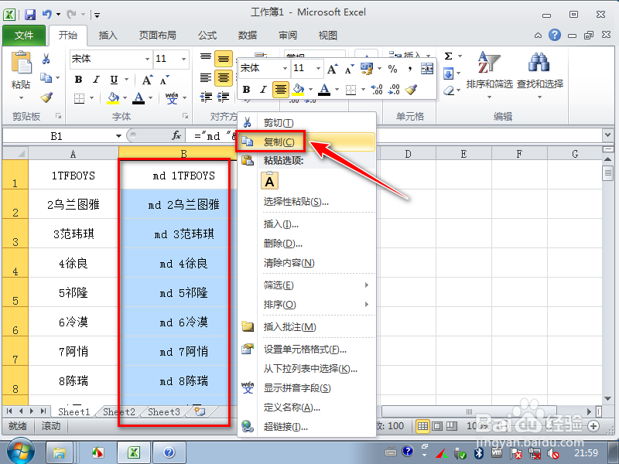Click the phonetic guide wén icon in ribbon
The height and width of the screenshot is (464, 619).
(x=172, y=97)
